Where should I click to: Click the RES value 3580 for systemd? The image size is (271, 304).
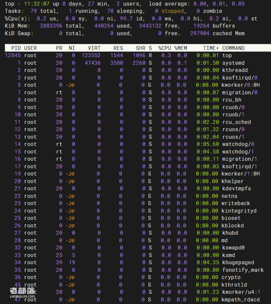tap(116, 63)
